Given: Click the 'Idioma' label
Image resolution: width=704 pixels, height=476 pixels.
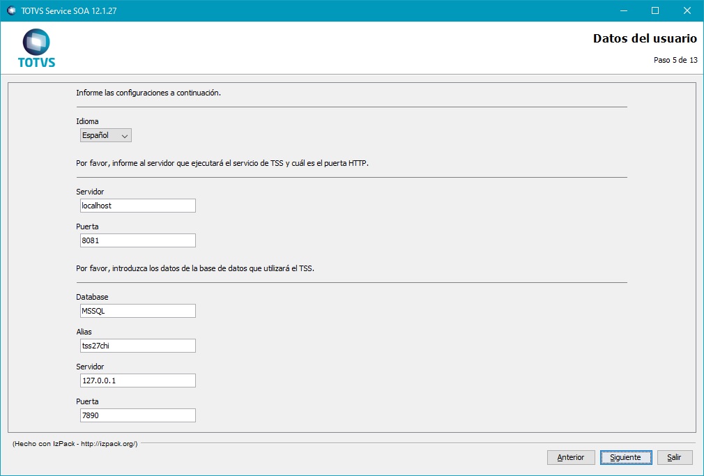Looking at the screenshot, I should pos(87,121).
